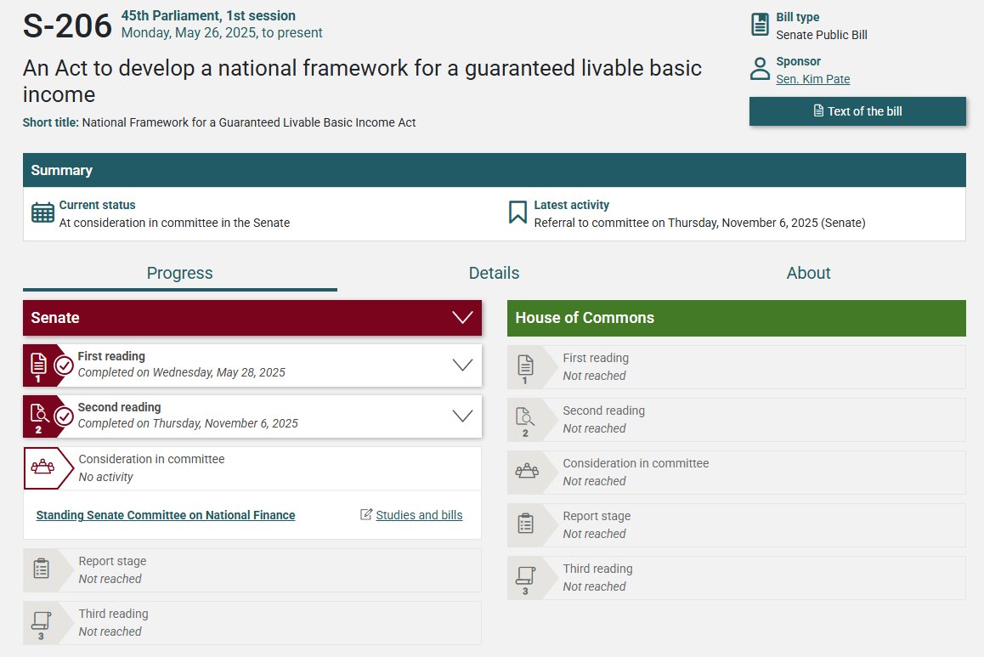Click House of Commons "First reading" label

click(596, 358)
